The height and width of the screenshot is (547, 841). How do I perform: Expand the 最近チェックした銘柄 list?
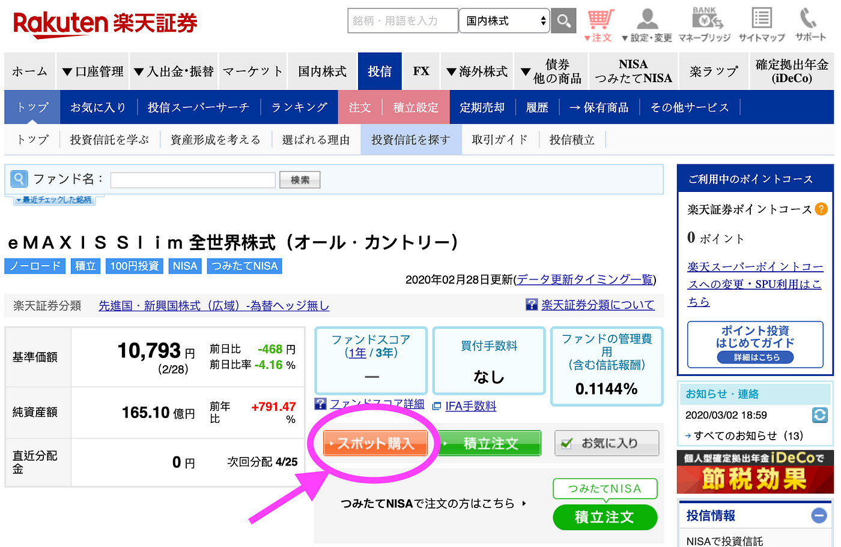click(x=55, y=200)
